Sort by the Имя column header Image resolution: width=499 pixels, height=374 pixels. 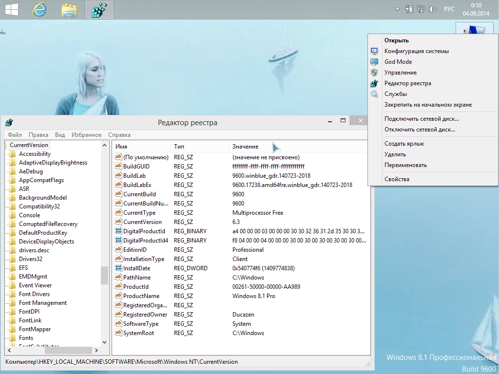[142, 147]
